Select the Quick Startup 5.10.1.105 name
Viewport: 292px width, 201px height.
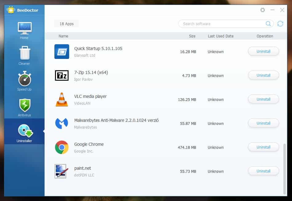[98, 48]
